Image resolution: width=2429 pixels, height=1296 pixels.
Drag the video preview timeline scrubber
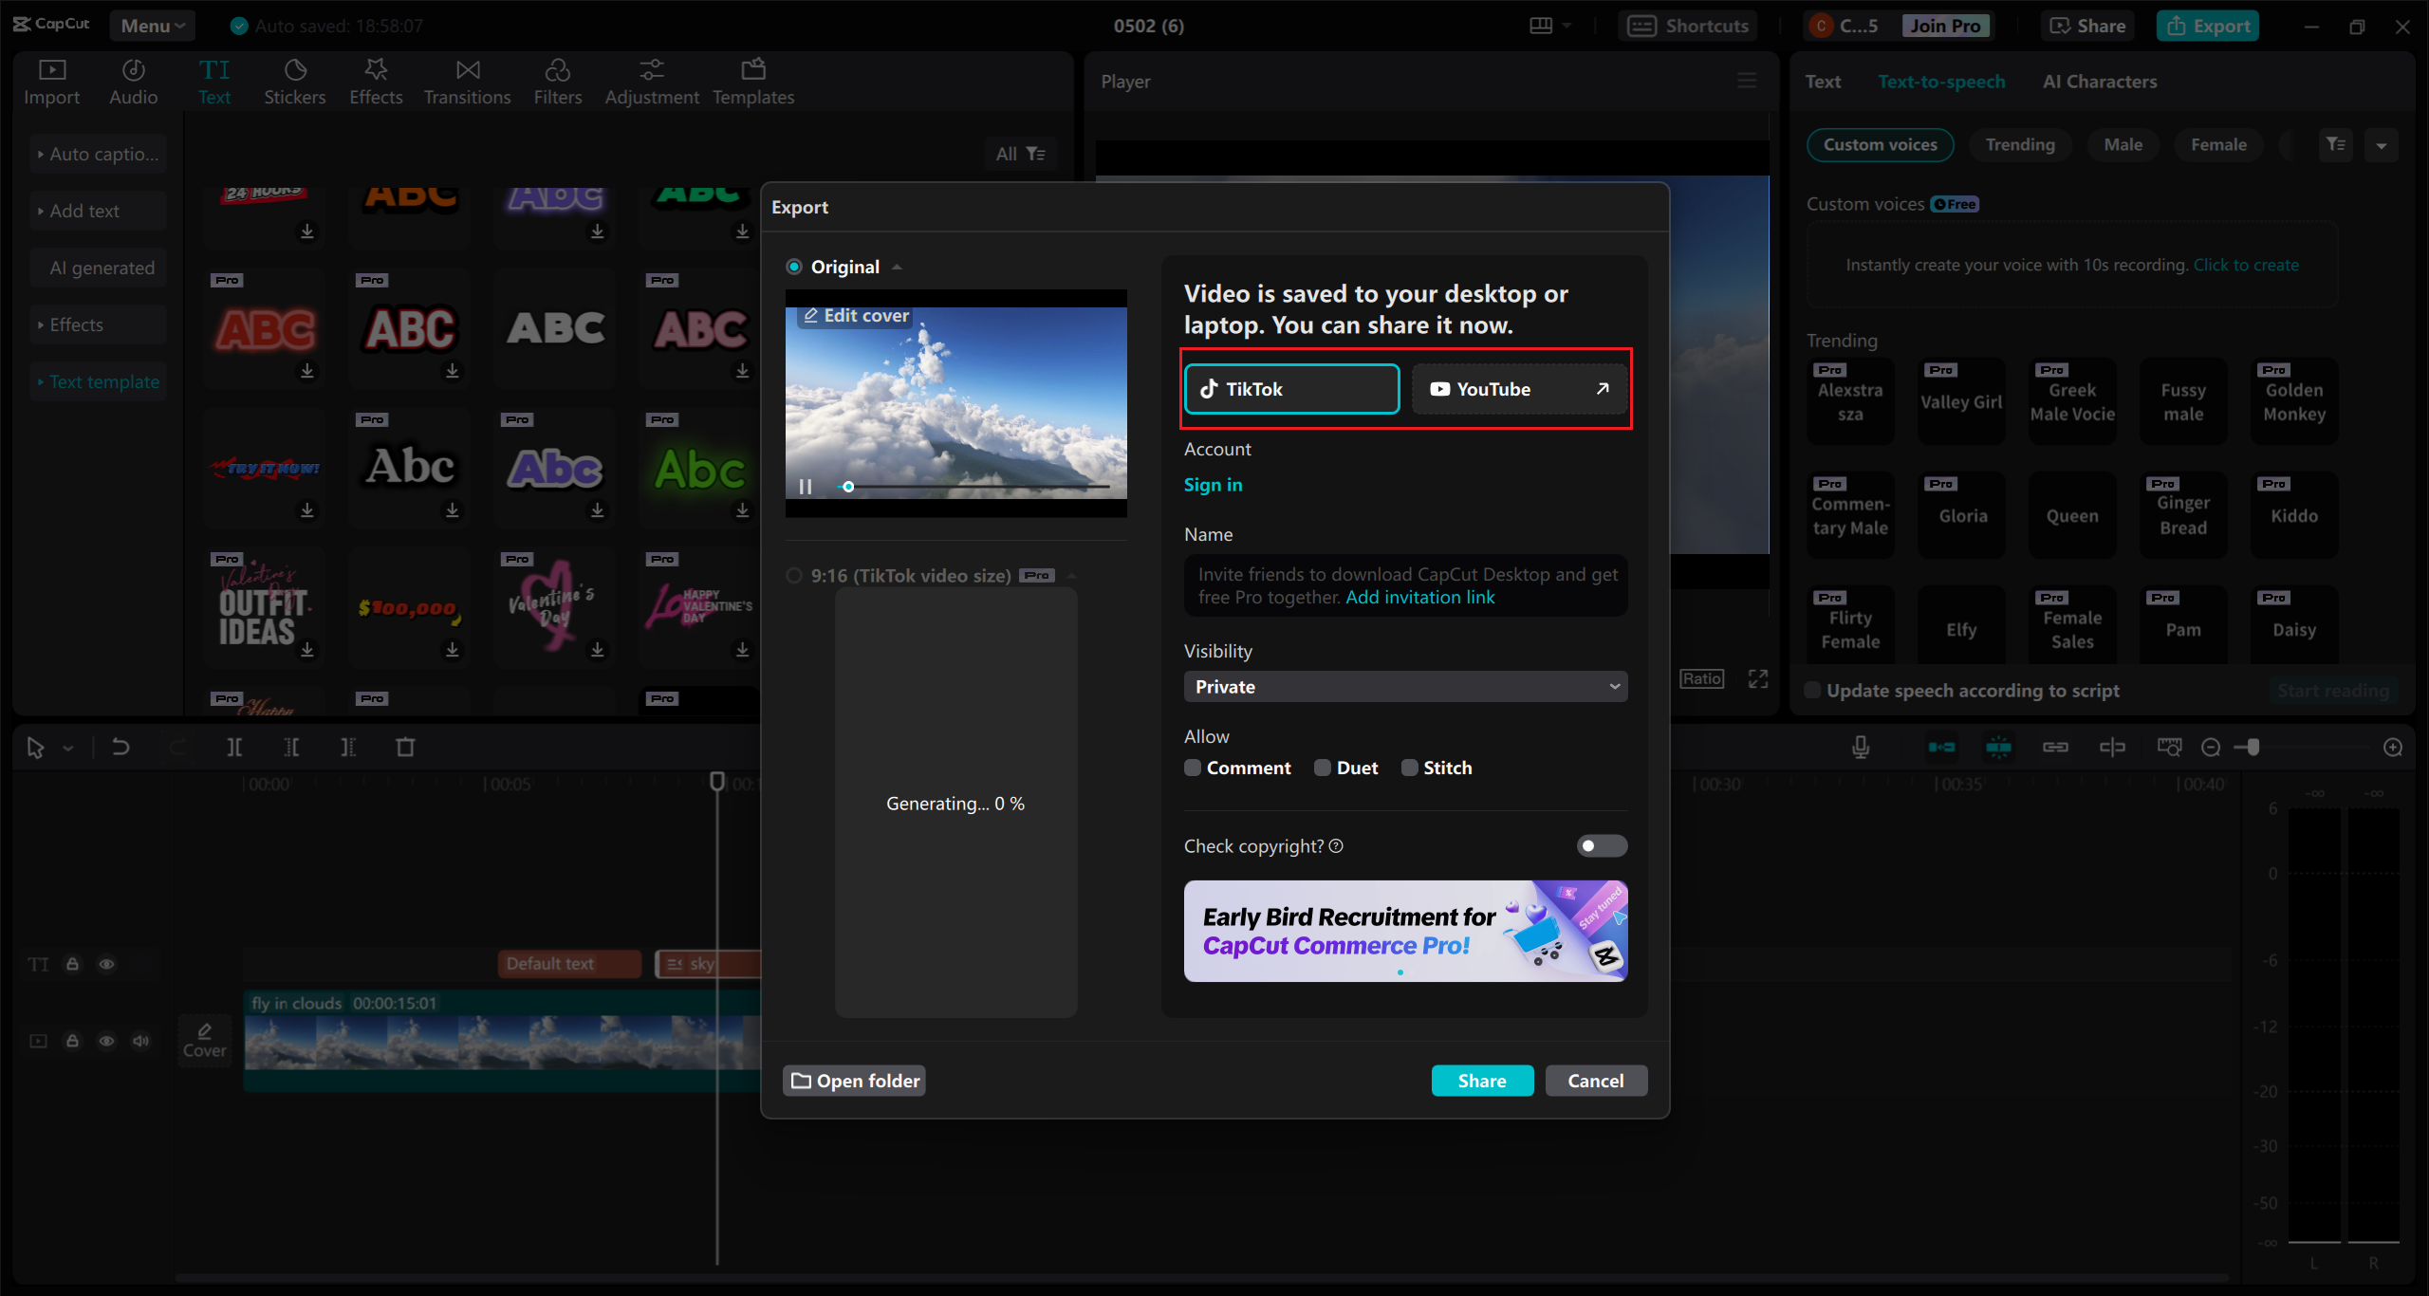[846, 485]
